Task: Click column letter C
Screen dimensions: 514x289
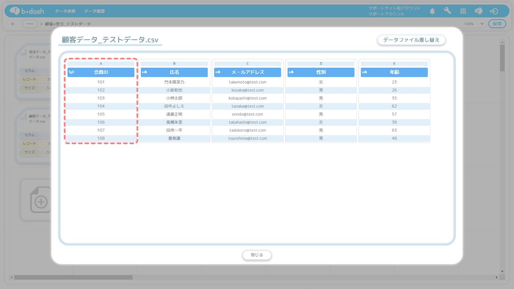Action: point(248,63)
